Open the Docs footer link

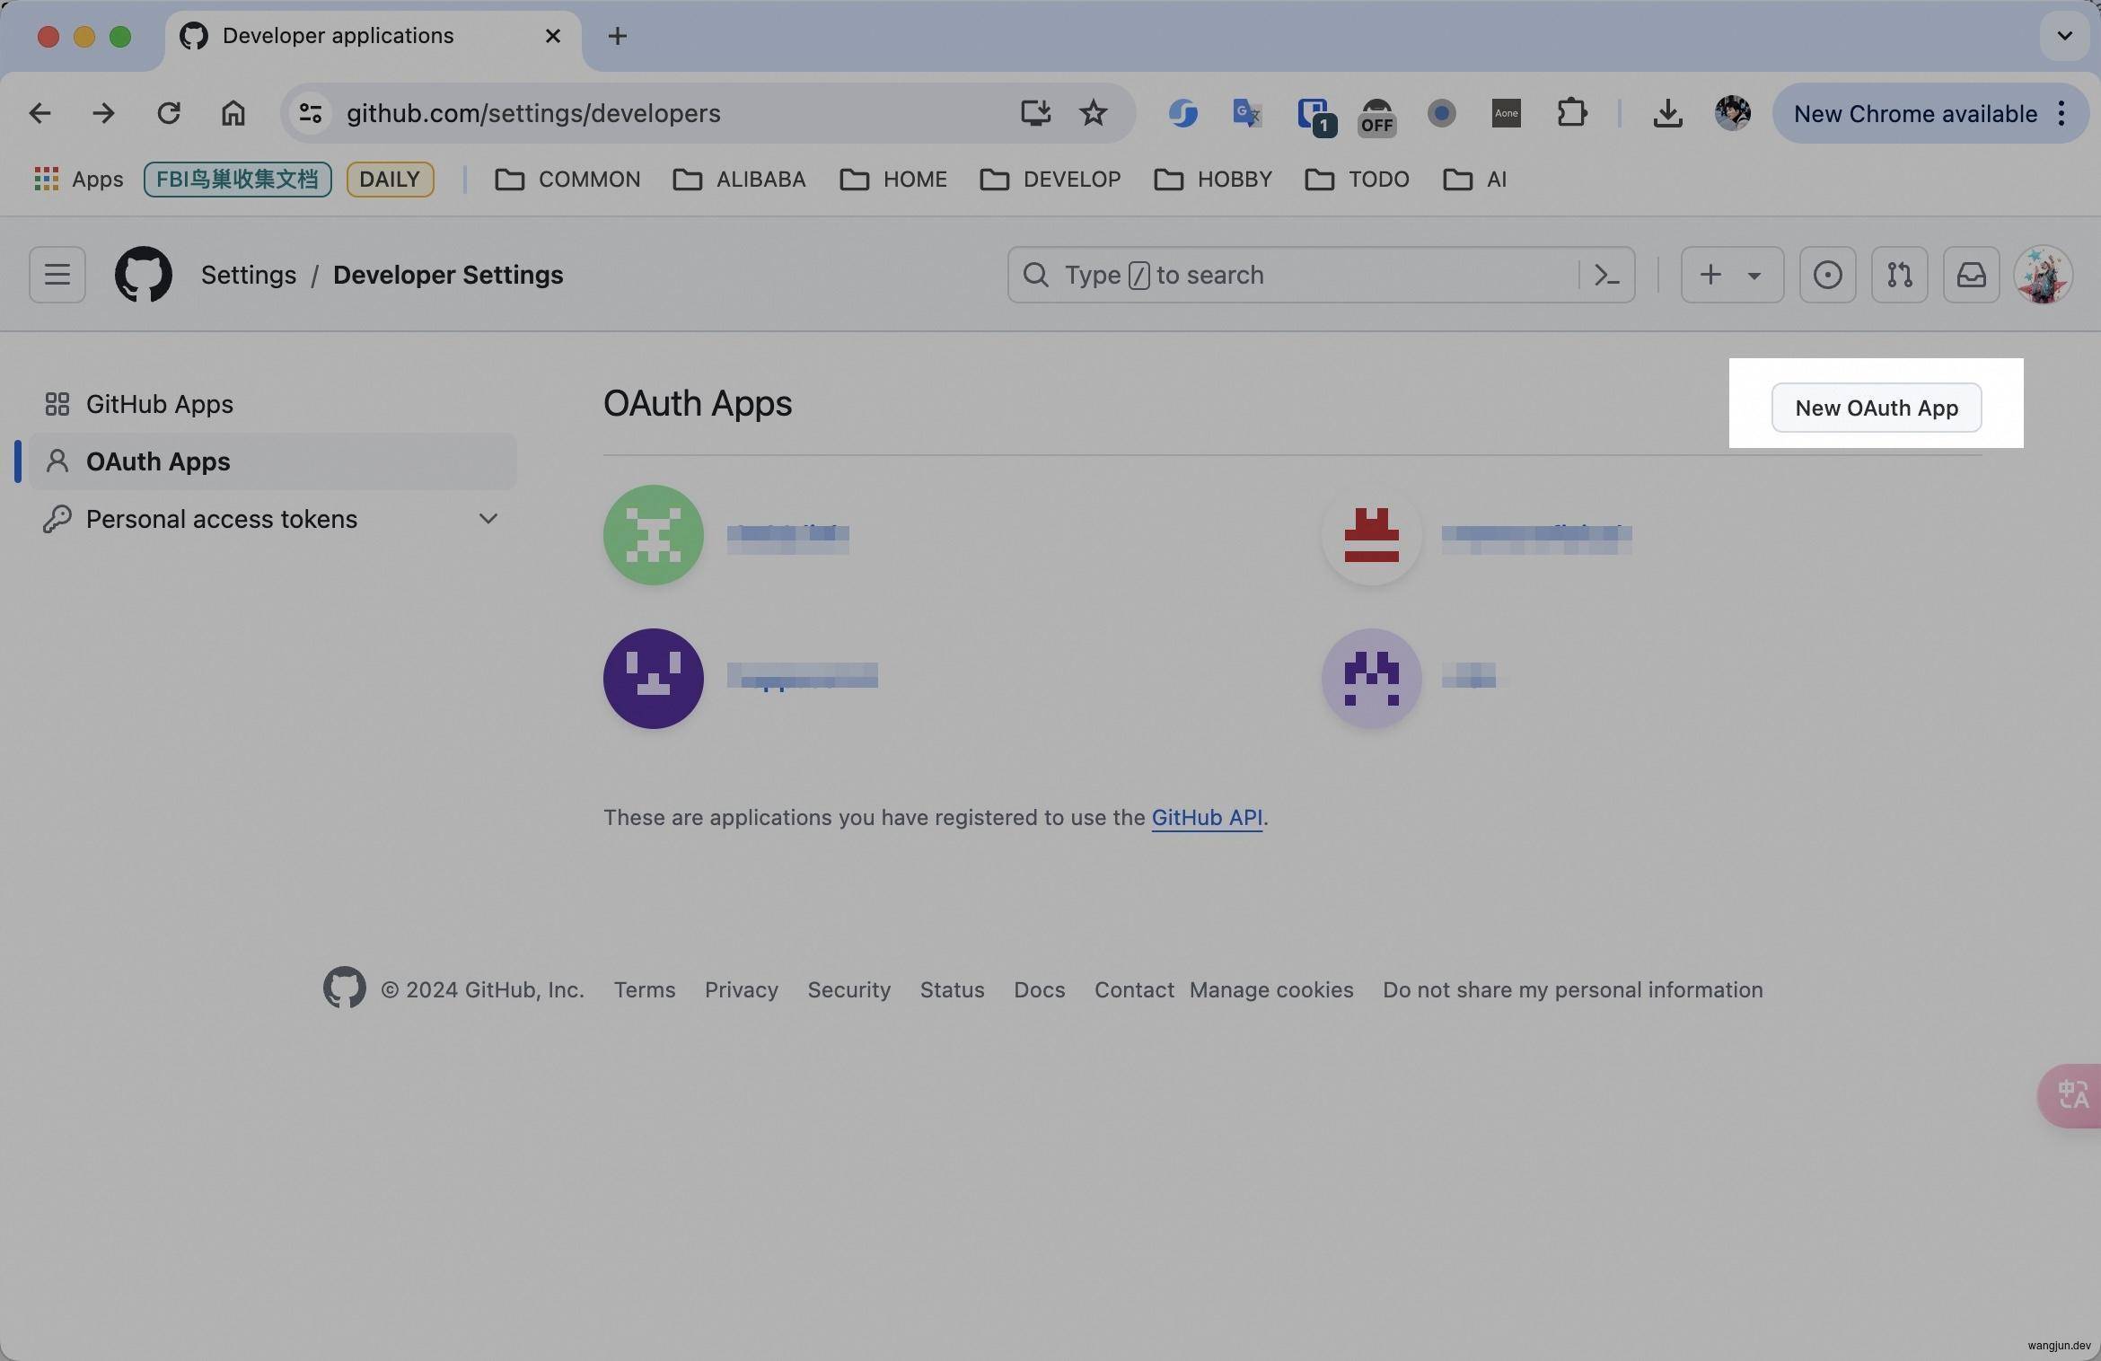(1039, 990)
